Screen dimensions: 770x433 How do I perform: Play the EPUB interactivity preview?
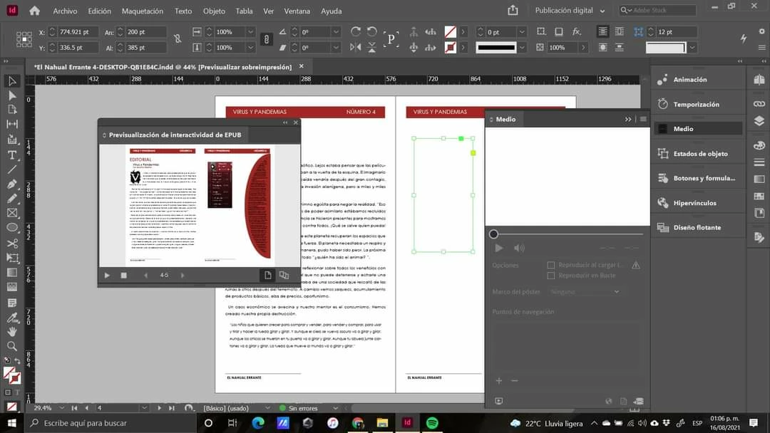point(107,275)
